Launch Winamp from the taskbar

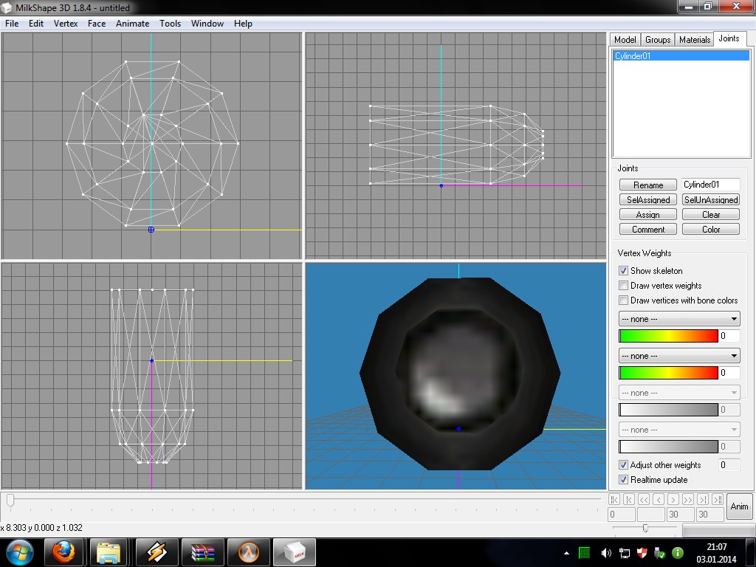pos(156,552)
